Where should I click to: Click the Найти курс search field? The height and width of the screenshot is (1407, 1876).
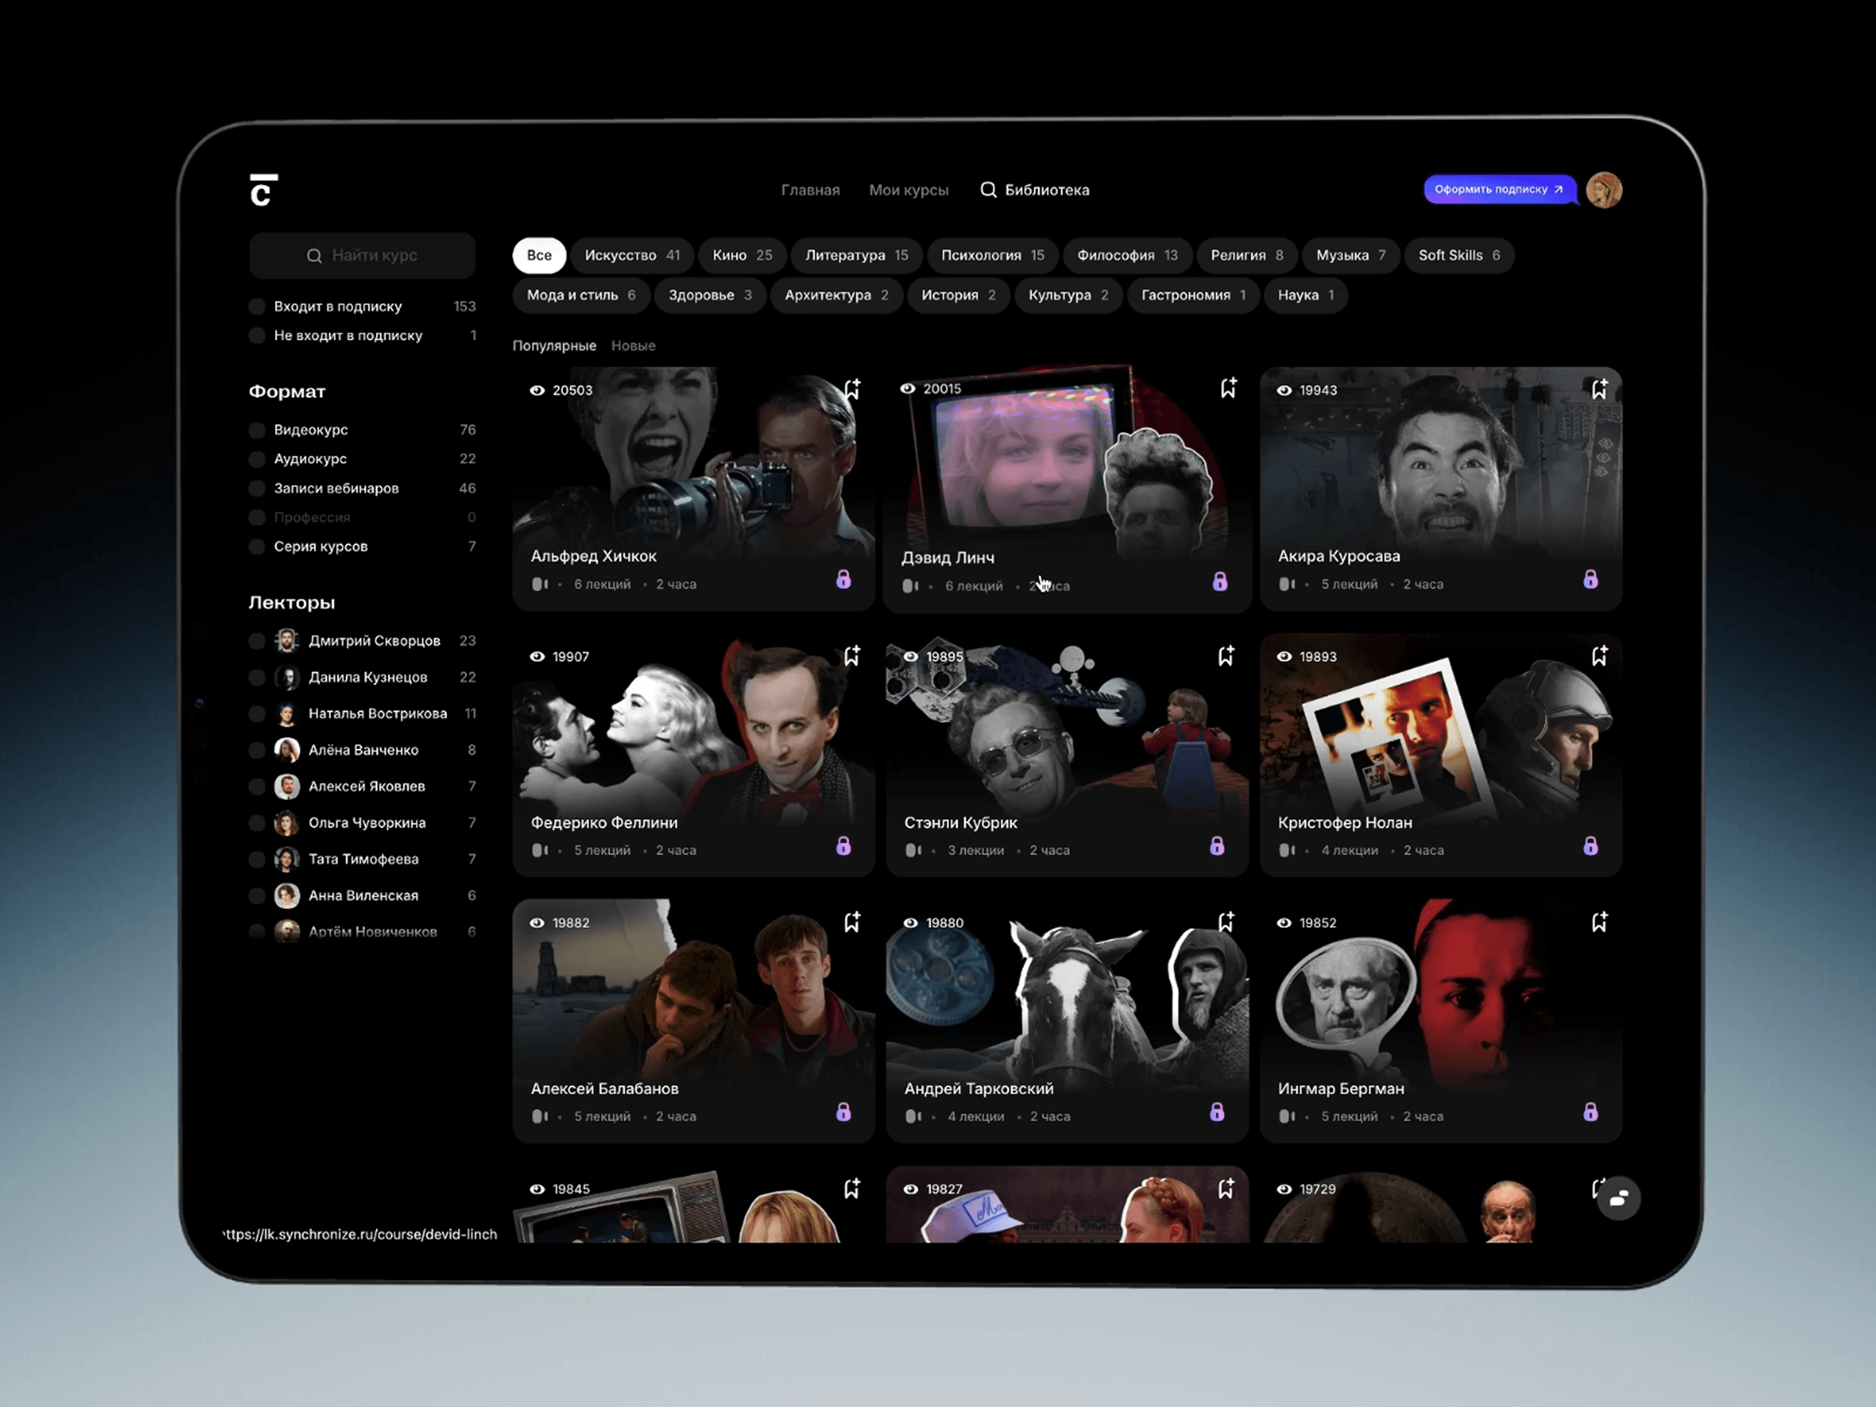[362, 255]
